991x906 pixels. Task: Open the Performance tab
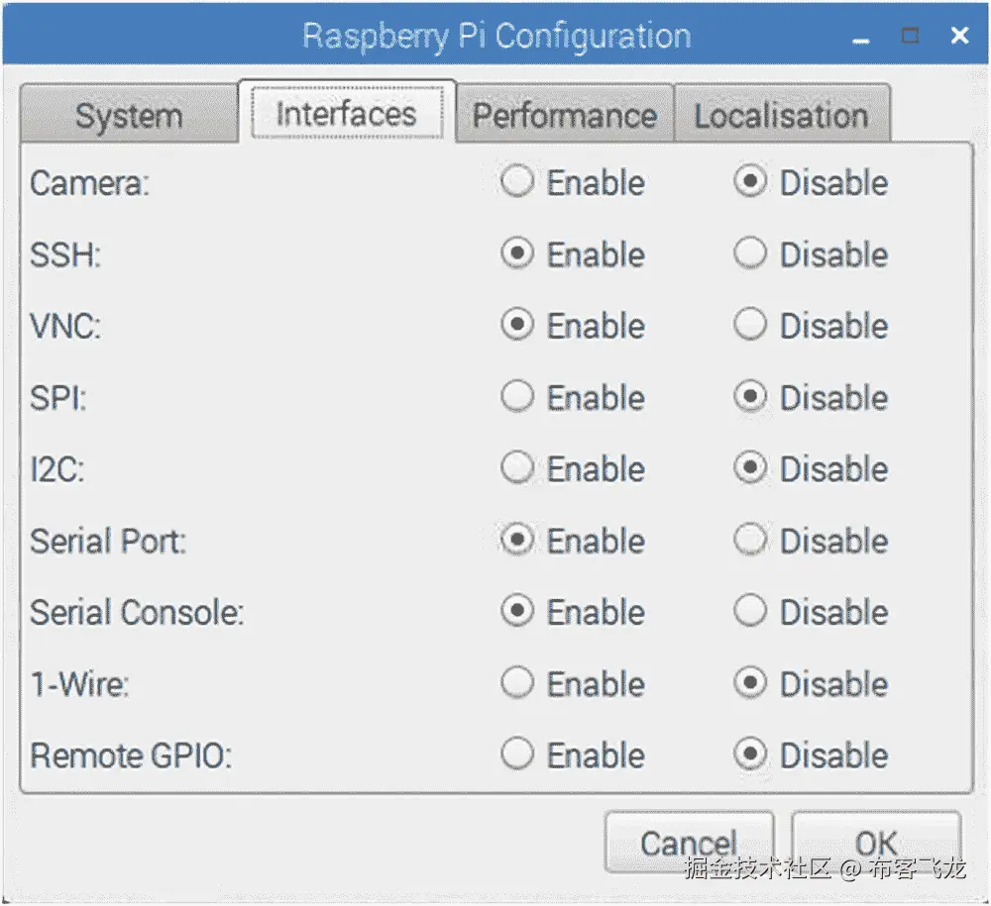564,115
